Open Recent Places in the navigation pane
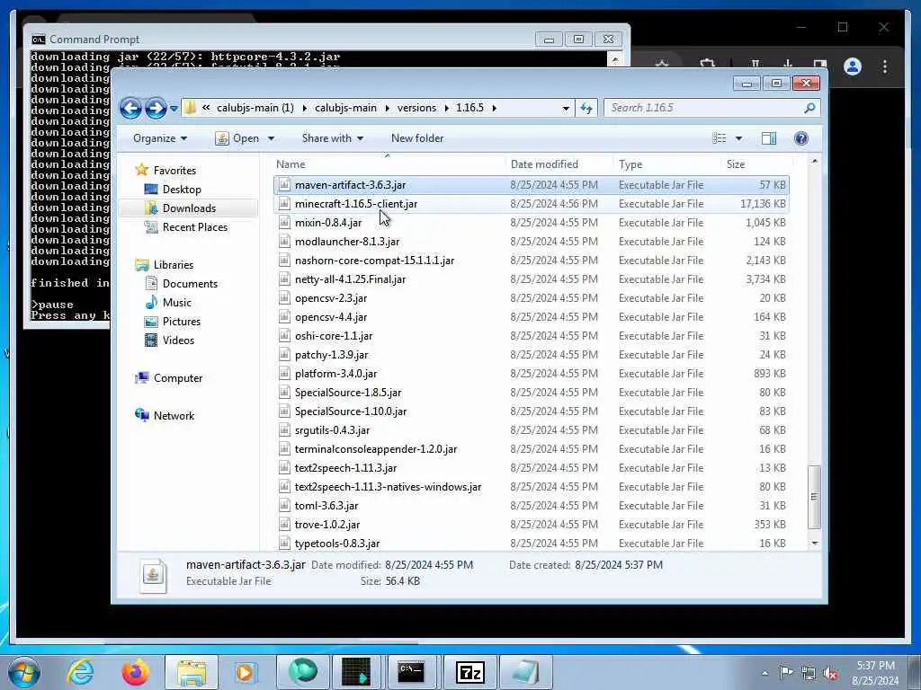 194,227
